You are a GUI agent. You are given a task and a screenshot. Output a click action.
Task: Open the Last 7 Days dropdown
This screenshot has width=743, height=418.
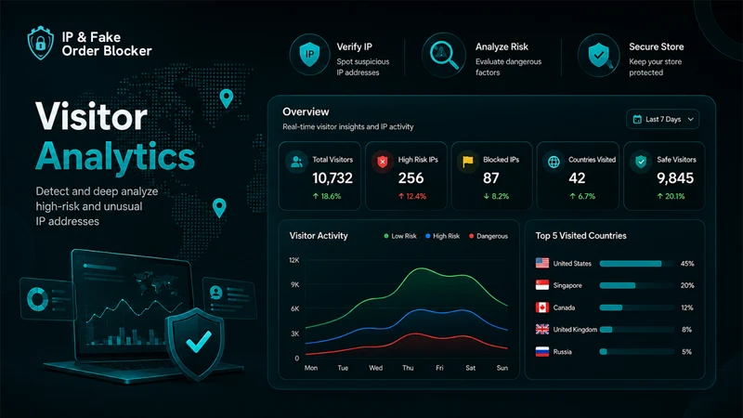(662, 120)
